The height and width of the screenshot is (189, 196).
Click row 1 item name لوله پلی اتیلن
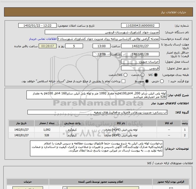tap(121, 130)
